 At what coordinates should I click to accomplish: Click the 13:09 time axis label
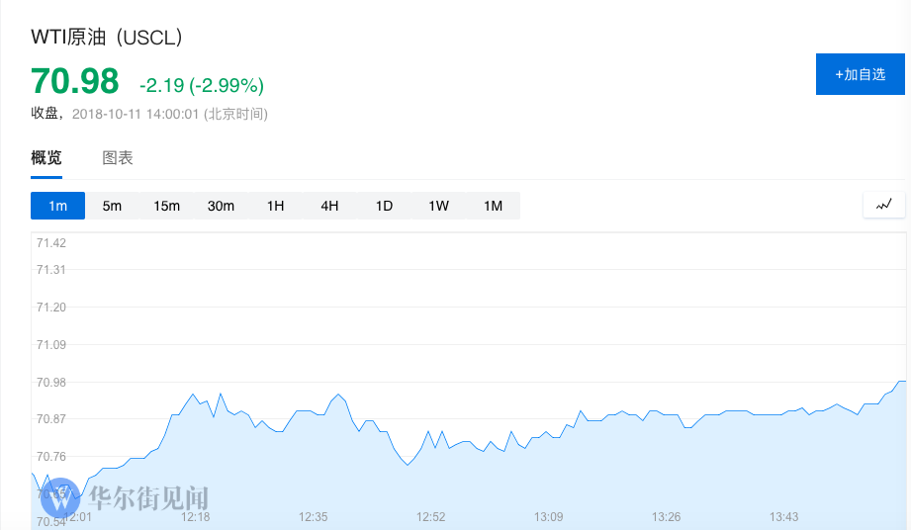(x=548, y=516)
